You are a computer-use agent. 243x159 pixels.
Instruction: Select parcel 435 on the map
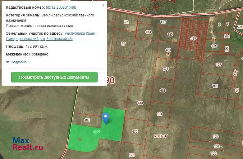click(x=135, y=131)
